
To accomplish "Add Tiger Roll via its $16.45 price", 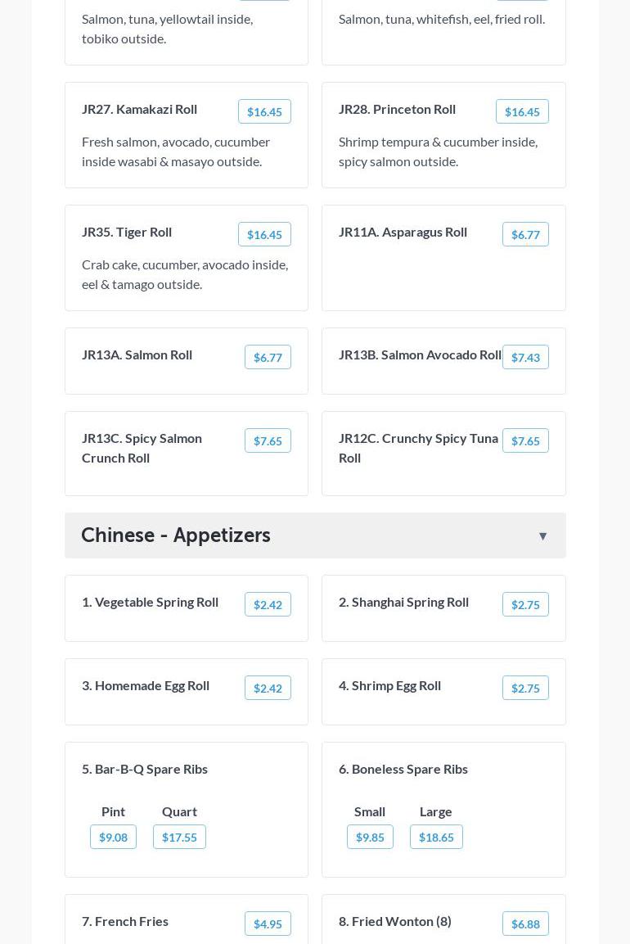I will pyautogui.click(x=264, y=235).
